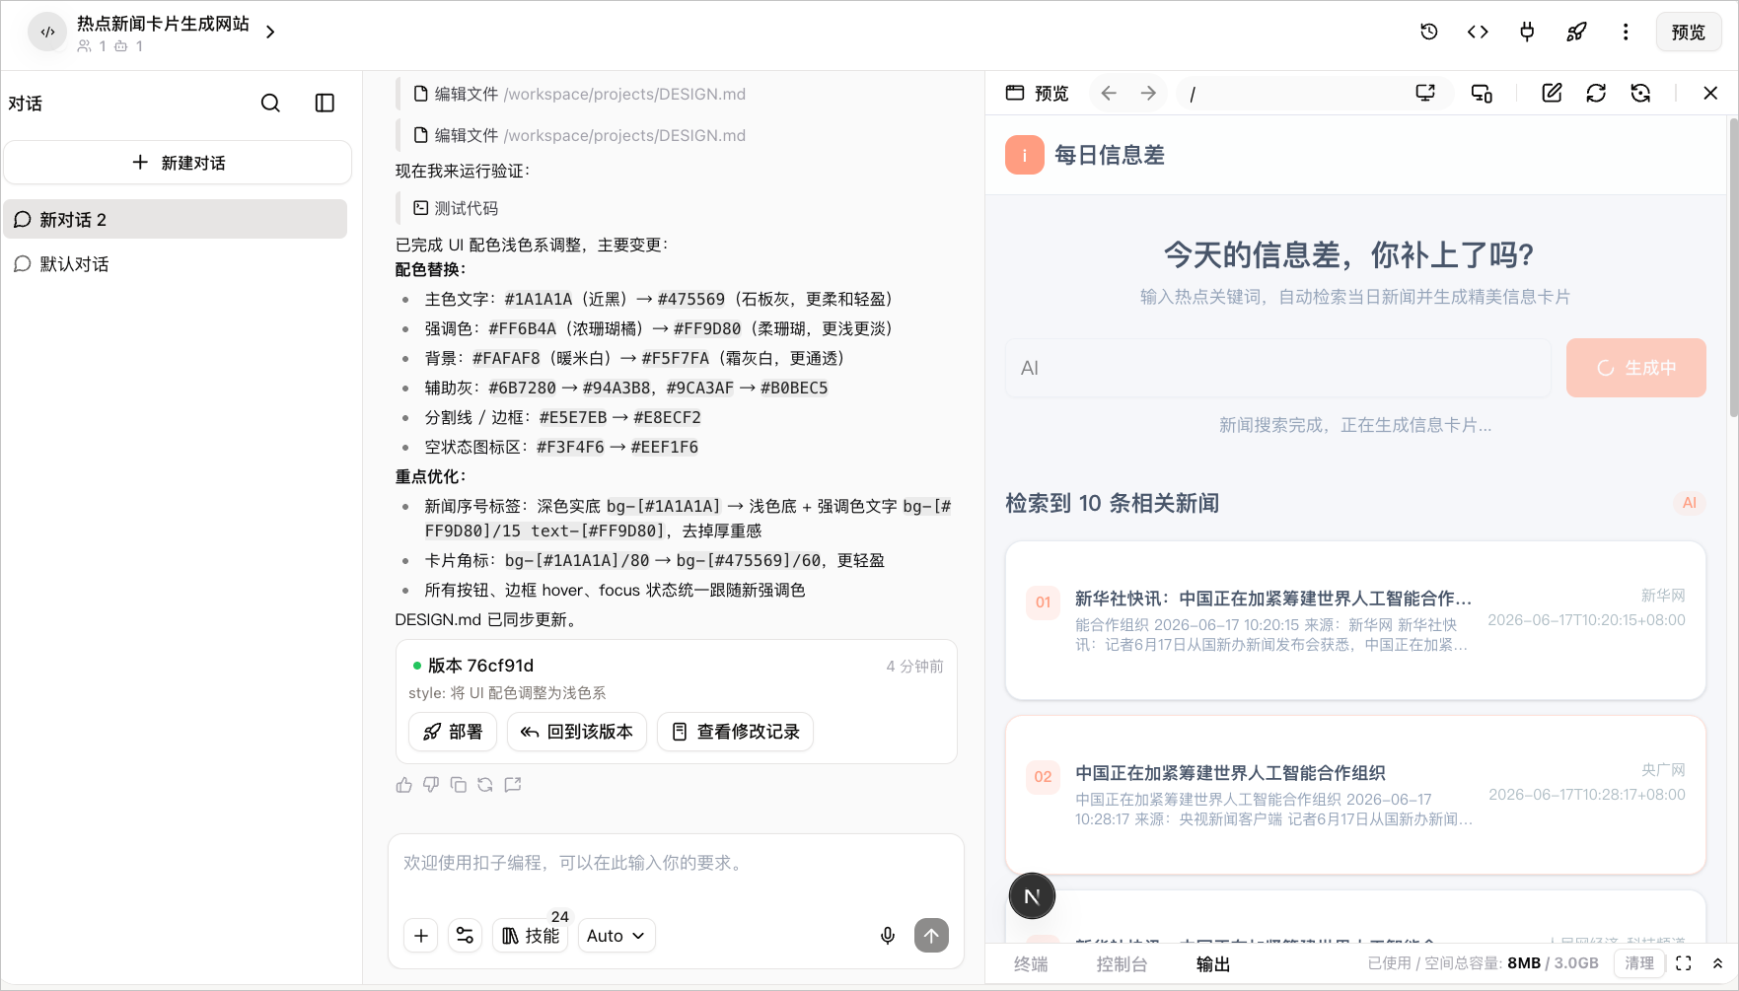Switch to the 终端 tab

(x=1031, y=964)
